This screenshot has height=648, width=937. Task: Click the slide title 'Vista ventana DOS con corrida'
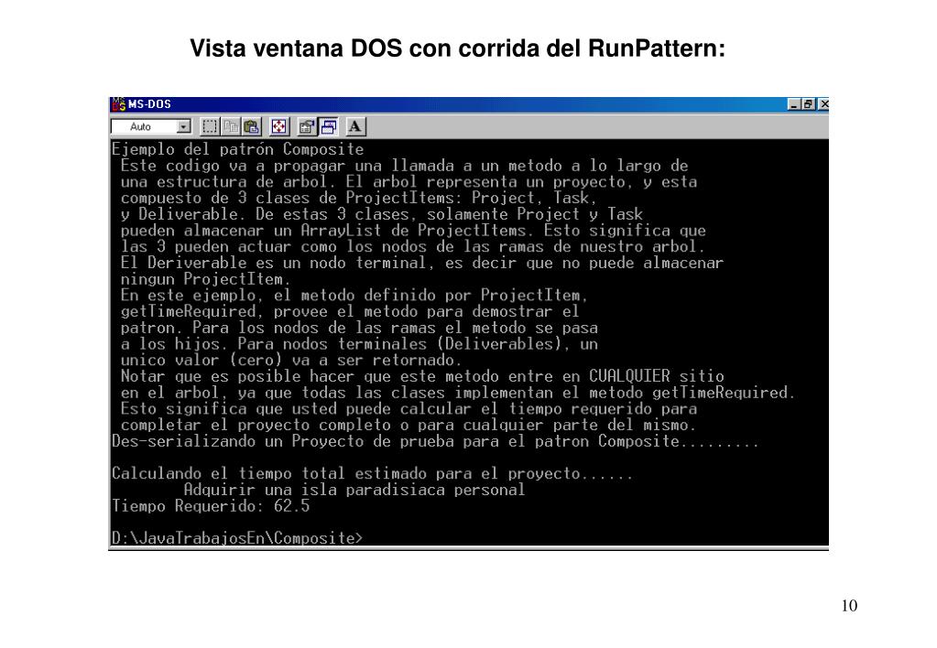coord(458,49)
